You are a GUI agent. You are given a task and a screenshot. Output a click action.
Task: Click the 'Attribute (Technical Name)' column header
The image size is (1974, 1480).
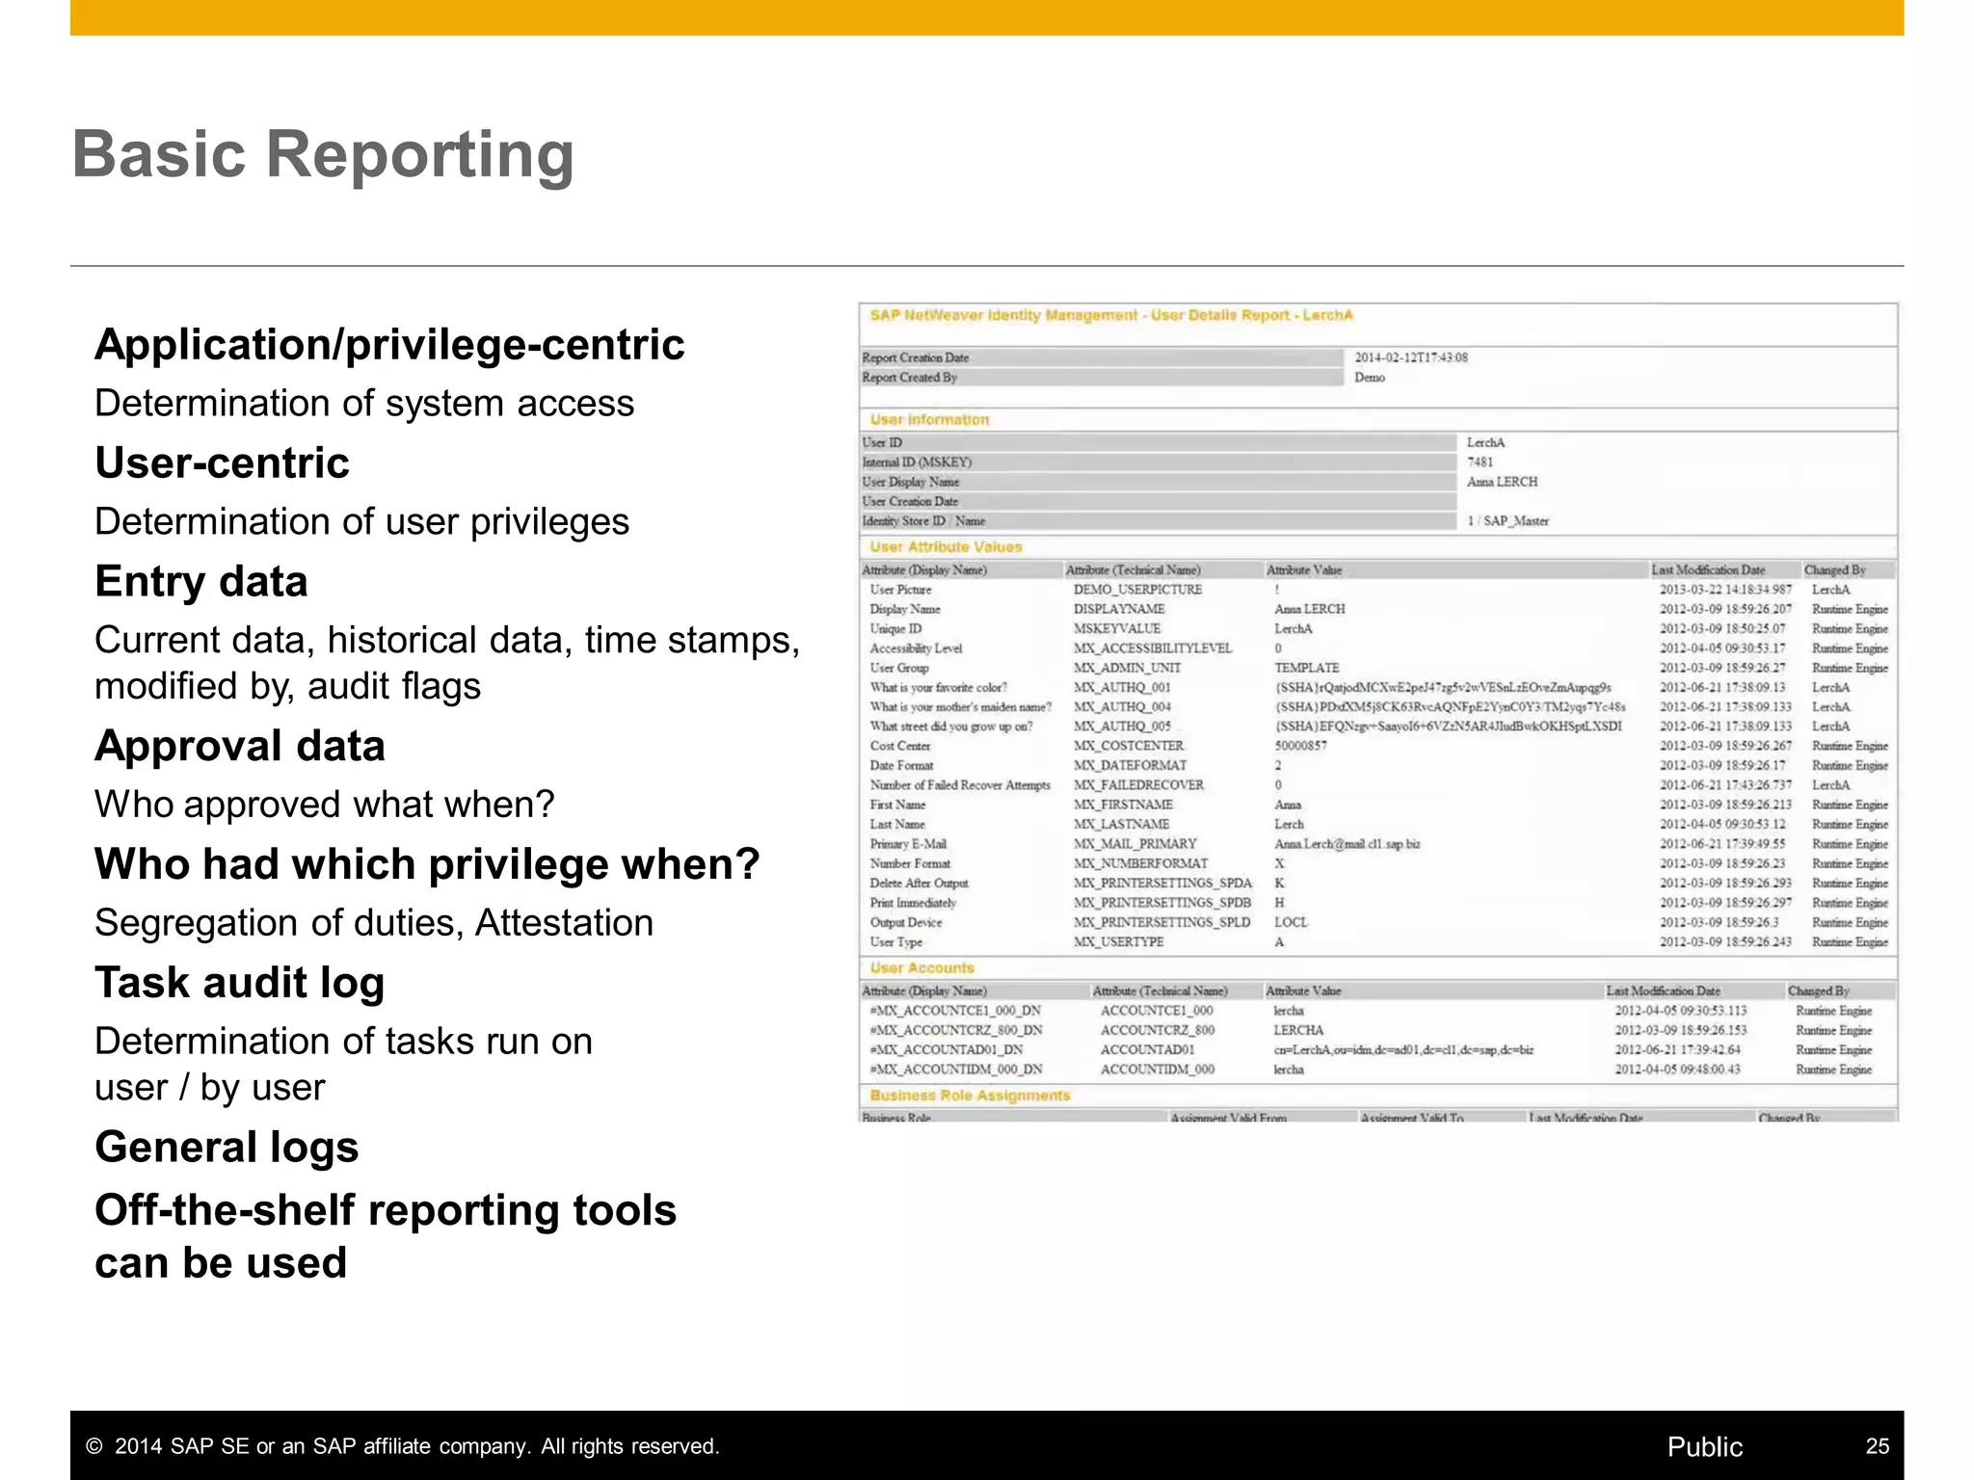click(1133, 570)
